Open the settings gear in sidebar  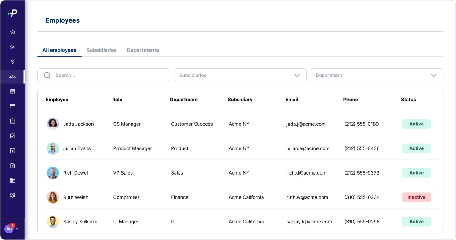tap(12, 195)
